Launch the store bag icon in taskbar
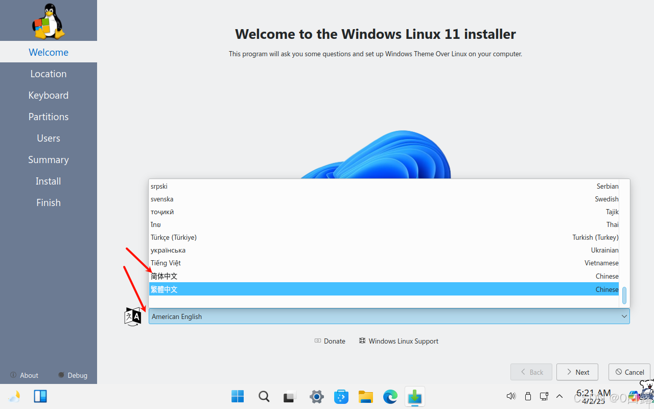 (341, 396)
